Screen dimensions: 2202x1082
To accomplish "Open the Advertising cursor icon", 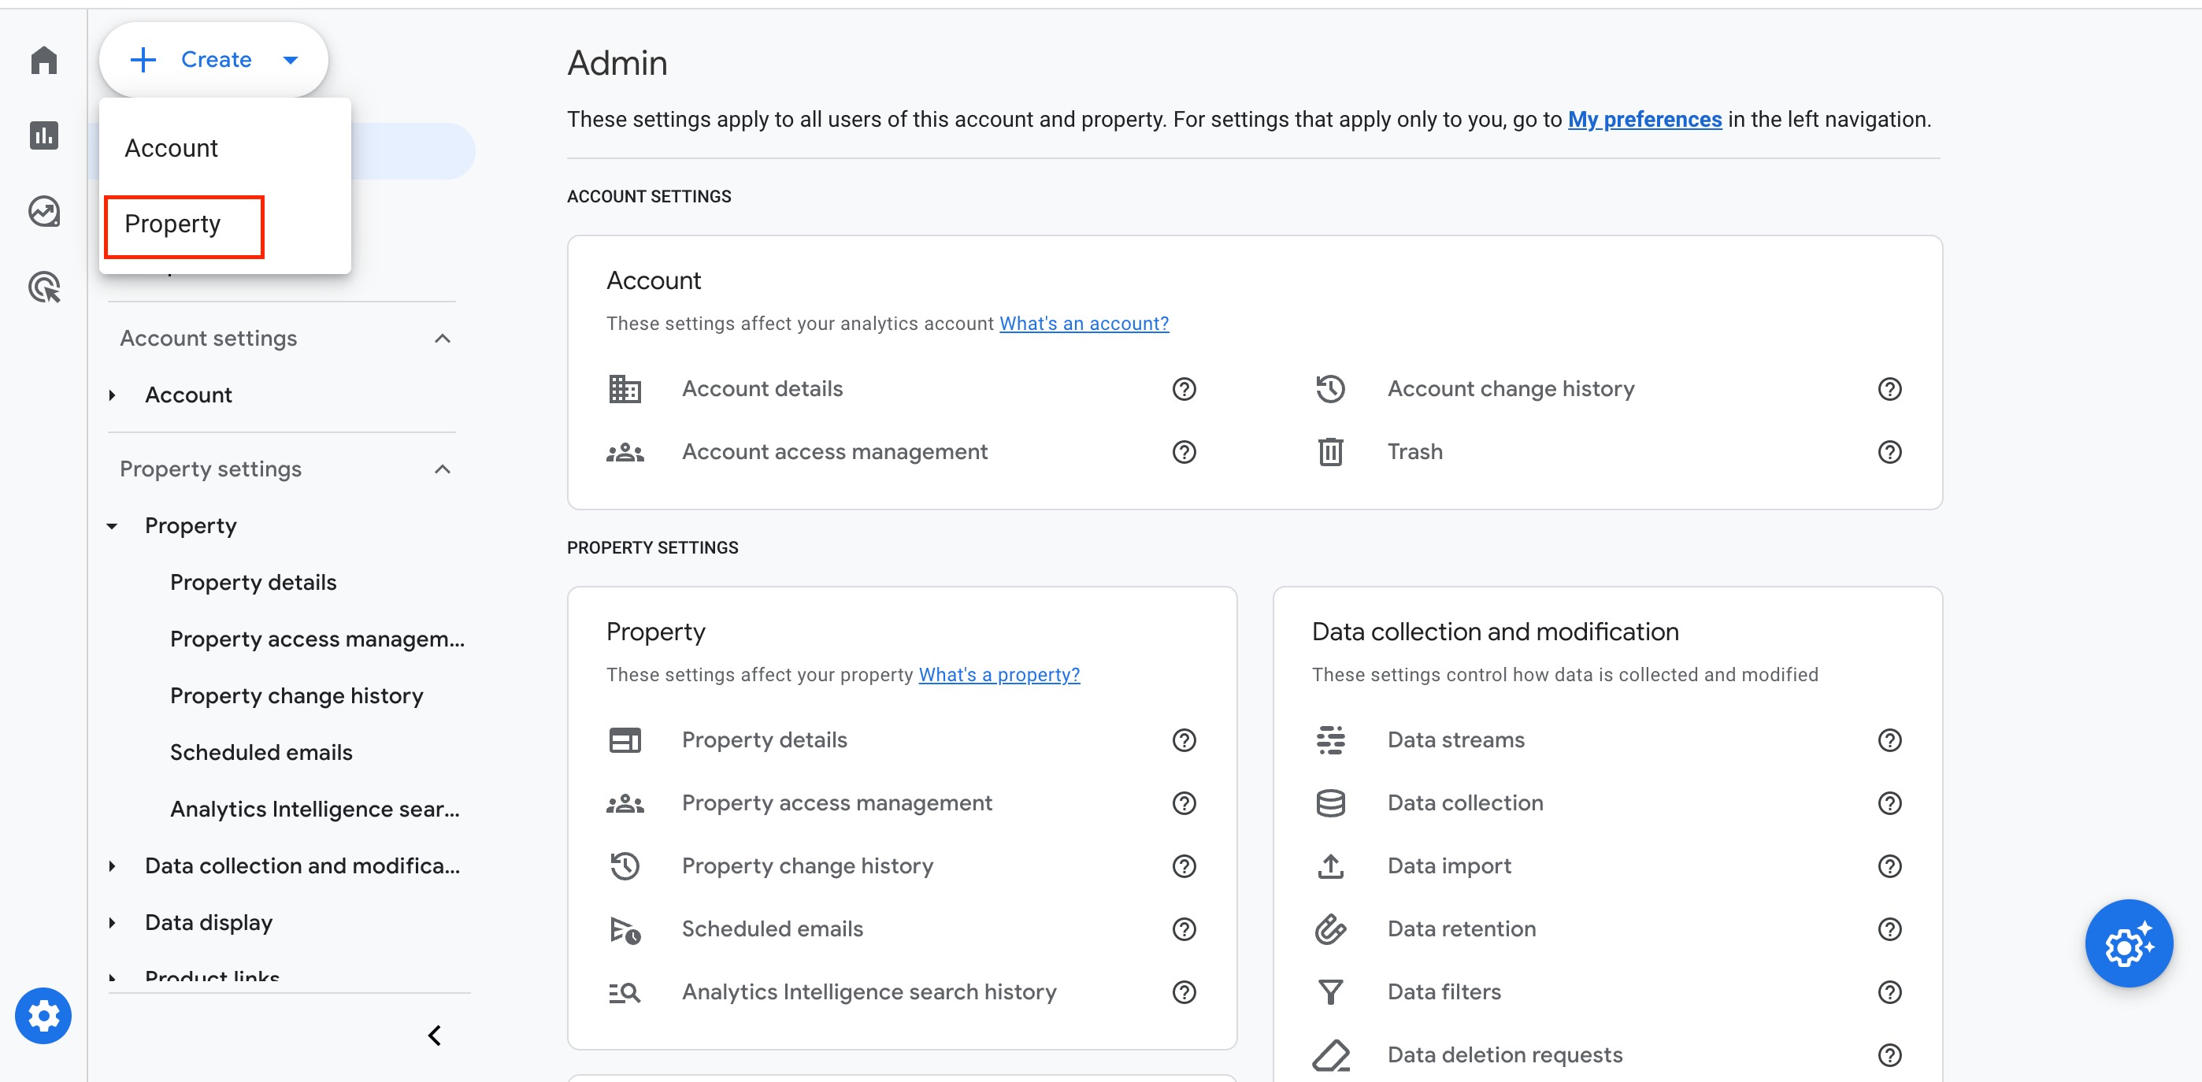I will coord(43,287).
